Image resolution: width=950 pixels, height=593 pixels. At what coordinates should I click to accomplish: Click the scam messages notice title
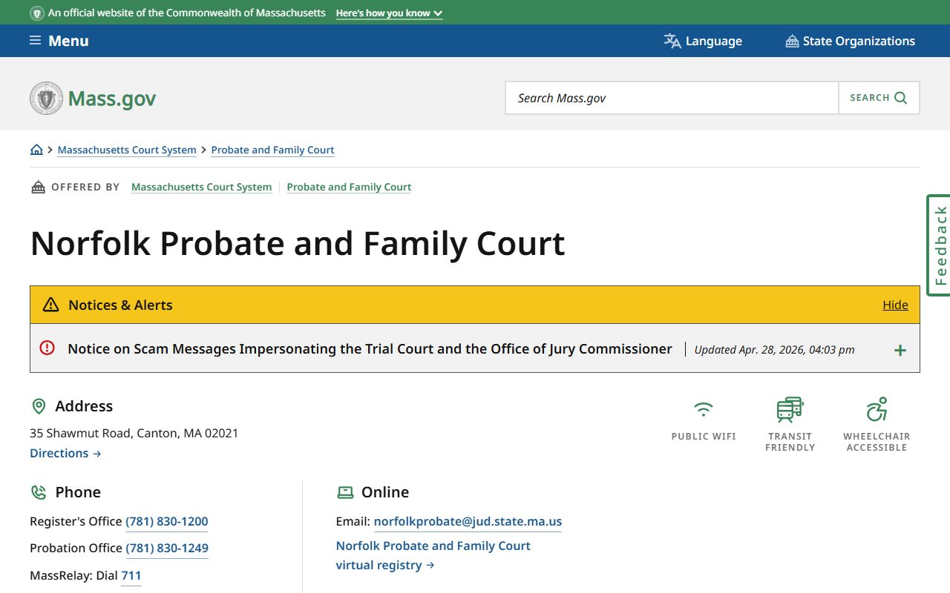(x=370, y=348)
